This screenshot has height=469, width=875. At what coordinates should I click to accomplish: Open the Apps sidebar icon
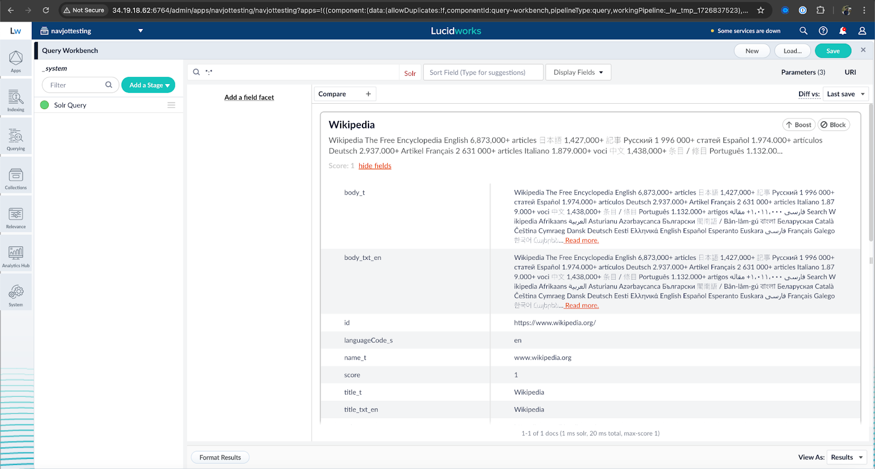(x=16, y=61)
